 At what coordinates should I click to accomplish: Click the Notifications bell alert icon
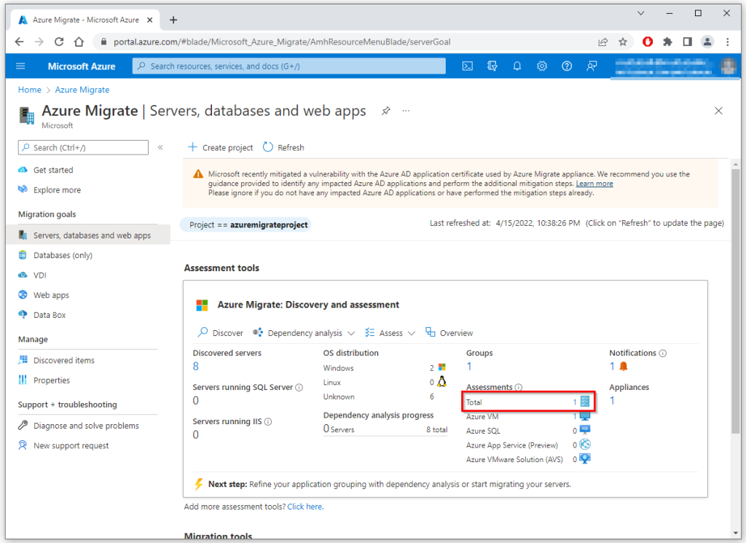tap(624, 367)
